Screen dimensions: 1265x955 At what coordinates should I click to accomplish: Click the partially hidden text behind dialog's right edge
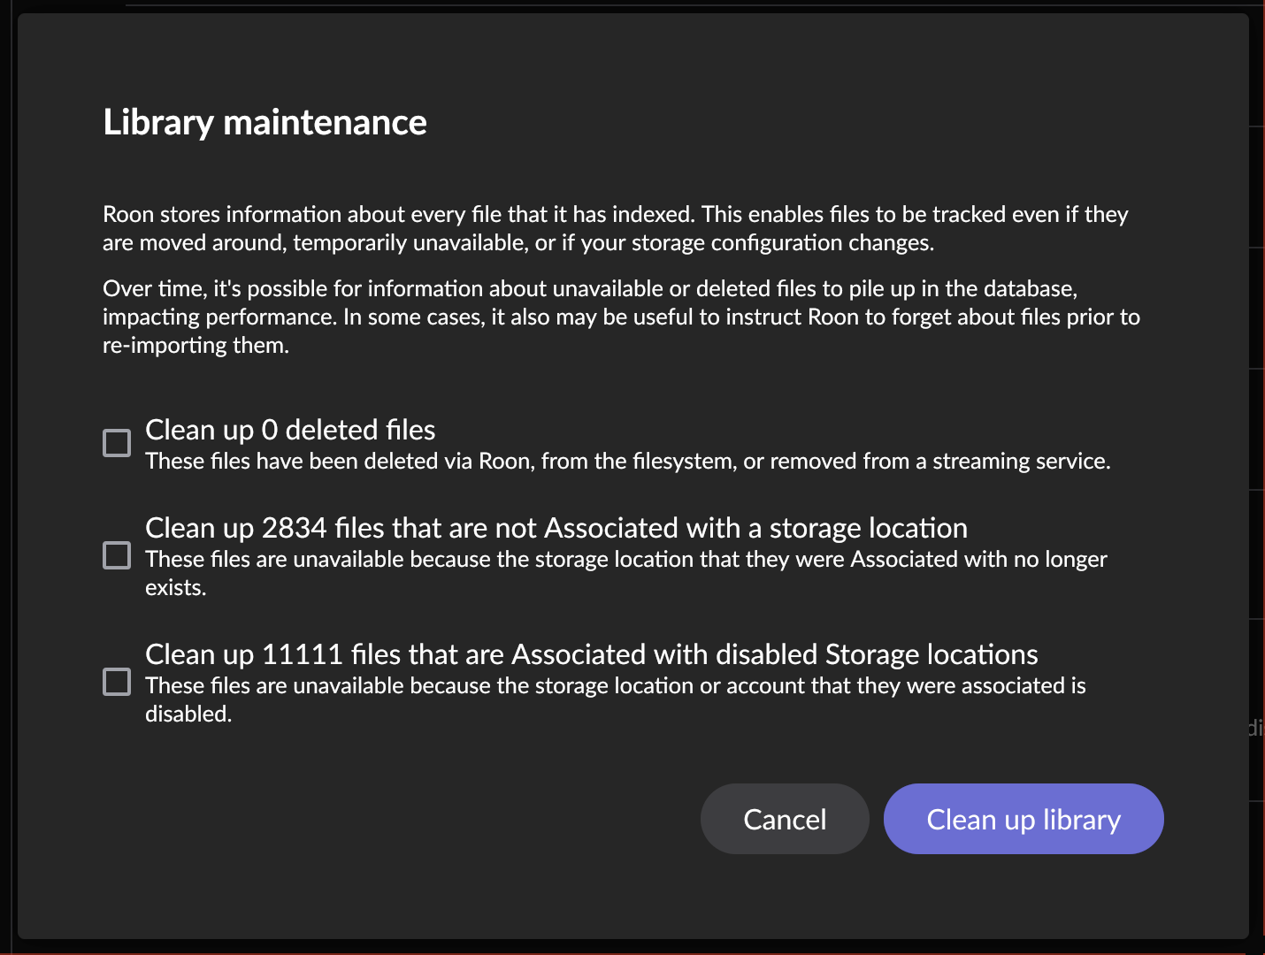pyautogui.click(x=1256, y=728)
